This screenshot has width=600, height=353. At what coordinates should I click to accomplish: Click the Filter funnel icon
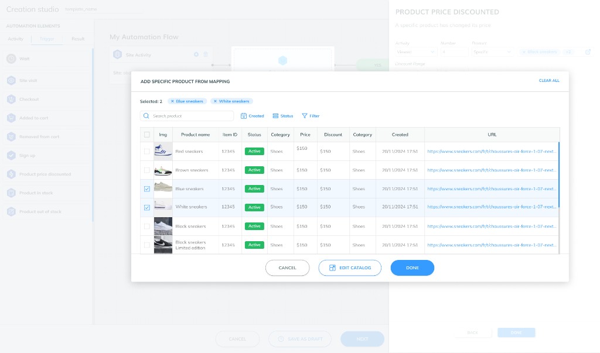pyautogui.click(x=305, y=116)
